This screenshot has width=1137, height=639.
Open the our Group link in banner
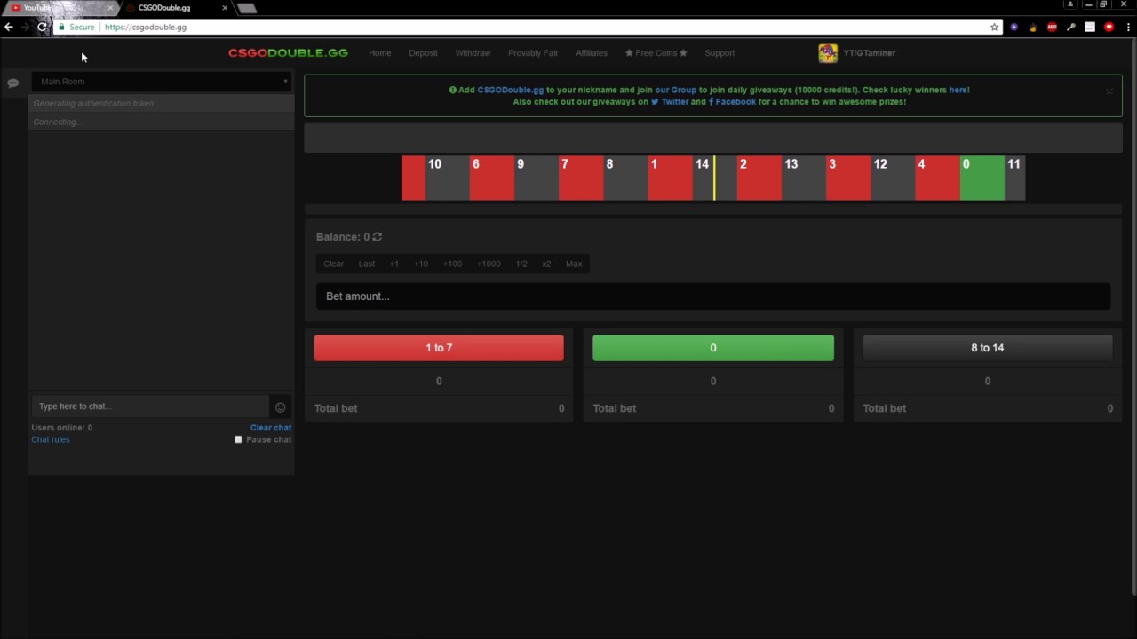coord(676,91)
